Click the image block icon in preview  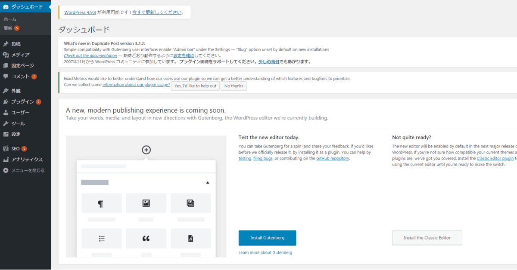point(146,203)
